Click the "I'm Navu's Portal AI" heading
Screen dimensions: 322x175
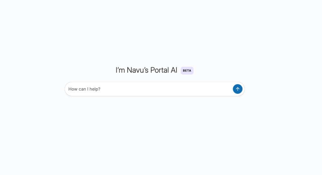click(x=146, y=70)
